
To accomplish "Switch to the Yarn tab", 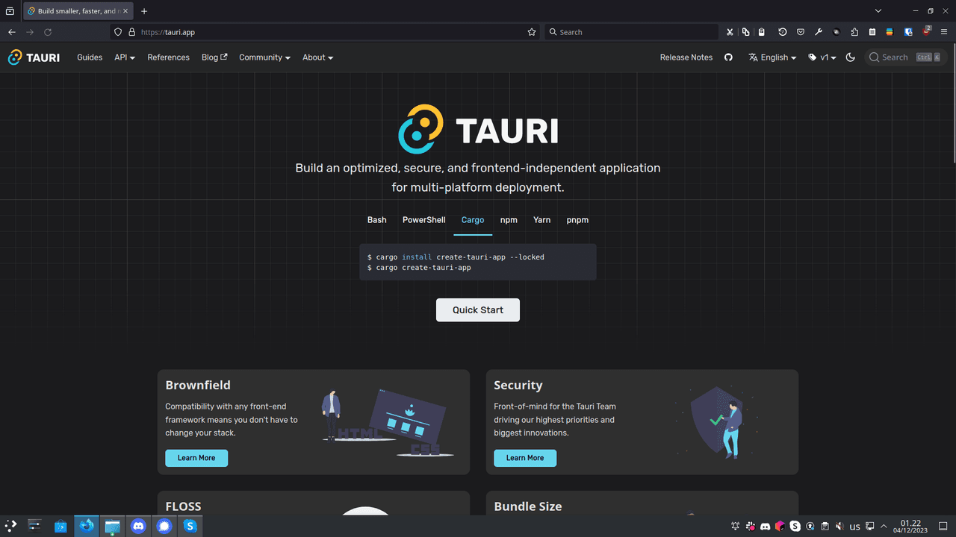I will tap(541, 220).
